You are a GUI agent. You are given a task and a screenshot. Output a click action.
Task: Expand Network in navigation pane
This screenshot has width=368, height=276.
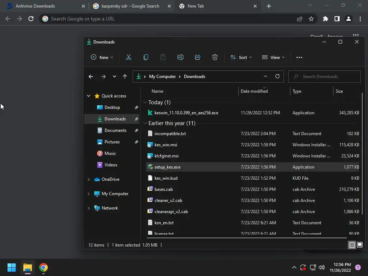[x=88, y=208]
